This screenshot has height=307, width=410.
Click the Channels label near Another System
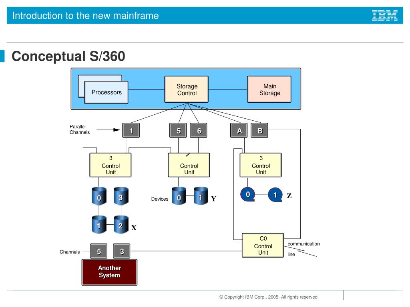tap(70, 252)
